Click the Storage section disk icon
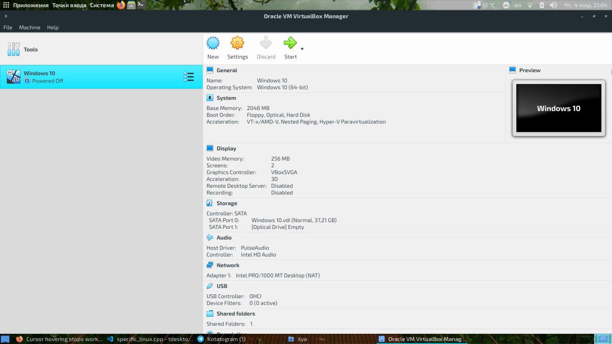 click(x=210, y=203)
